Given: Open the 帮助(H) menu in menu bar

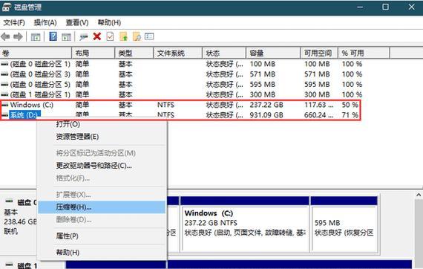Looking at the screenshot, I should pyautogui.click(x=109, y=23).
